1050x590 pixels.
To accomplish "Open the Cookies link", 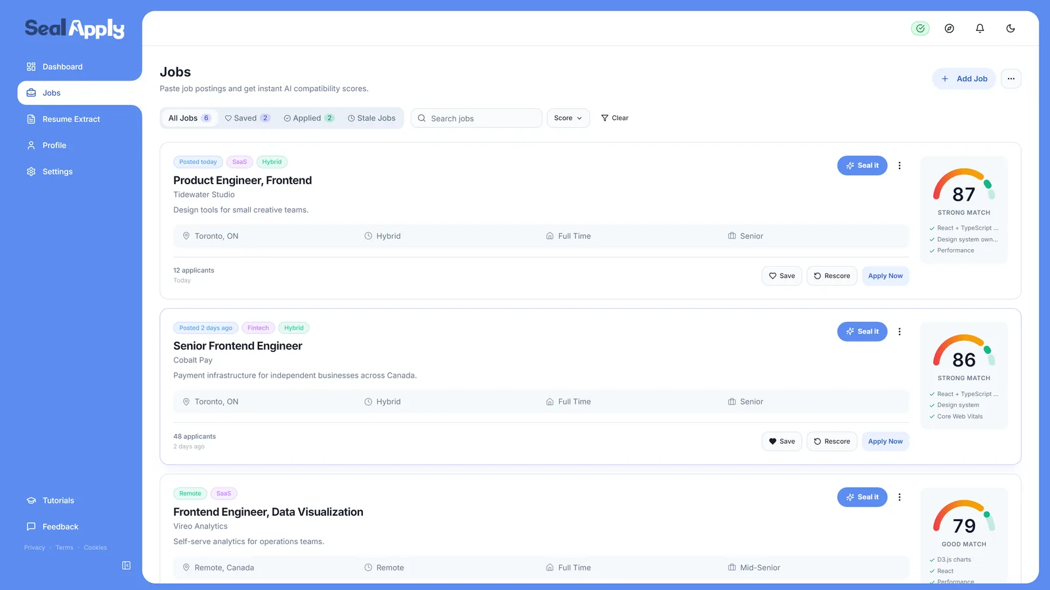I will point(95,547).
